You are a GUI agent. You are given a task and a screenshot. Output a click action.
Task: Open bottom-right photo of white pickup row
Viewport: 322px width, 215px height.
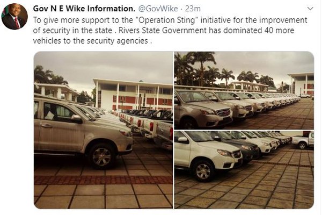[x=244, y=170]
